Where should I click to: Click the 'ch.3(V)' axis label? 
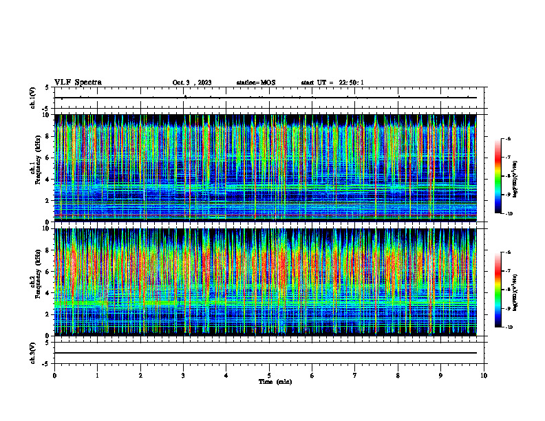33,353
